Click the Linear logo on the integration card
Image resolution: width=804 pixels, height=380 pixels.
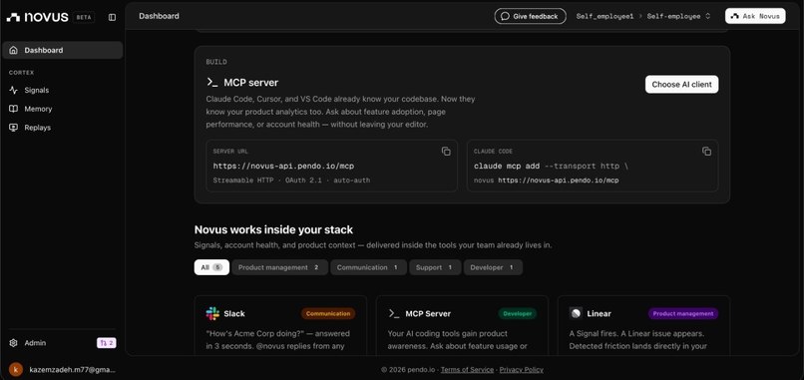pos(576,313)
